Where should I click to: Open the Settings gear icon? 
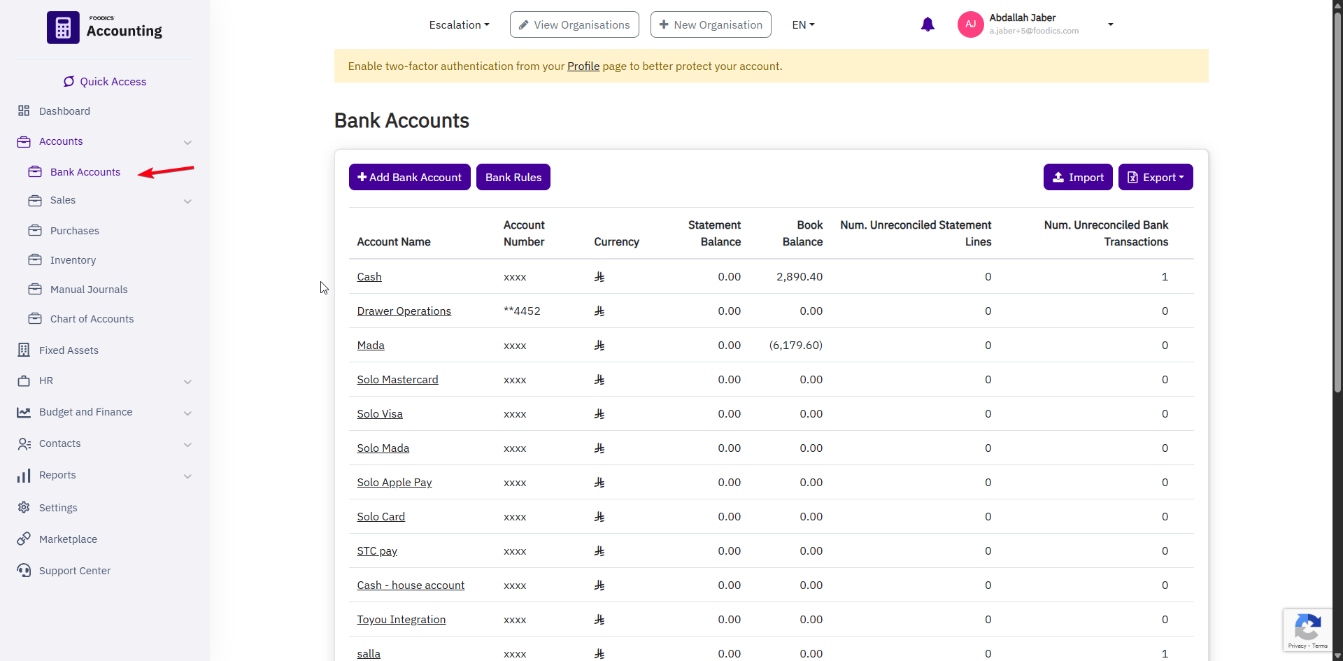pyautogui.click(x=24, y=507)
